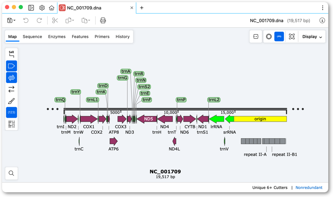Click the show primers arrows icon
The height and width of the screenshot is (197, 333).
(12, 89)
